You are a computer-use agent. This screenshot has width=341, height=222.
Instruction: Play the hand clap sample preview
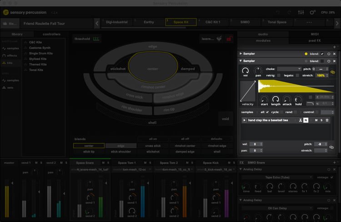click(244, 120)
